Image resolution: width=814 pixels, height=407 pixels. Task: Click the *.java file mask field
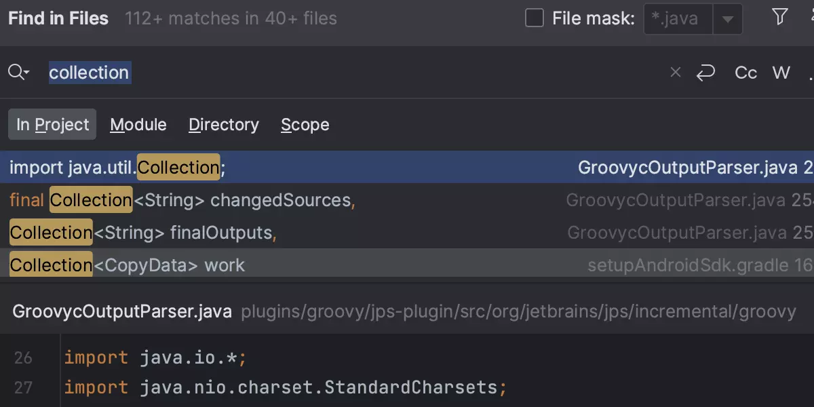click(x=677, y=19)
